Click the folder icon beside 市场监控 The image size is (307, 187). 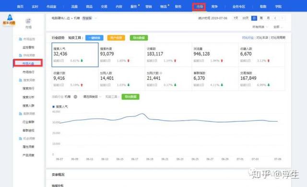coord(20,39)
